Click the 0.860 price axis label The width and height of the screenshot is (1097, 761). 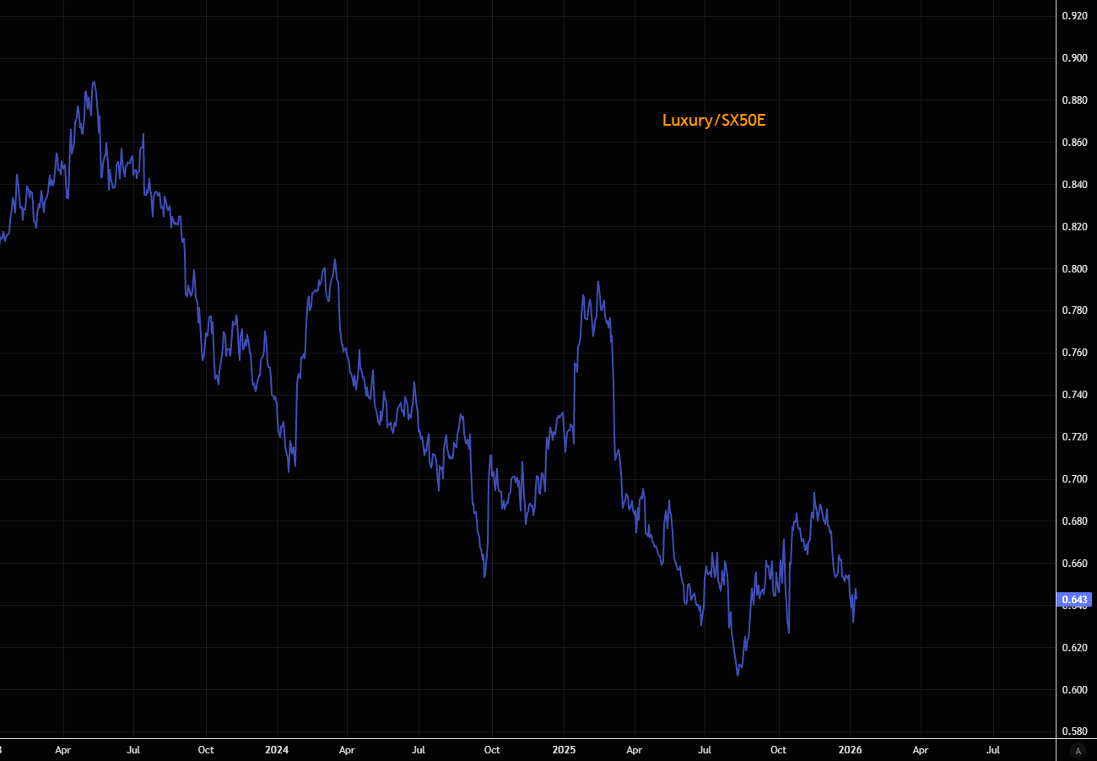[1074, 143]
